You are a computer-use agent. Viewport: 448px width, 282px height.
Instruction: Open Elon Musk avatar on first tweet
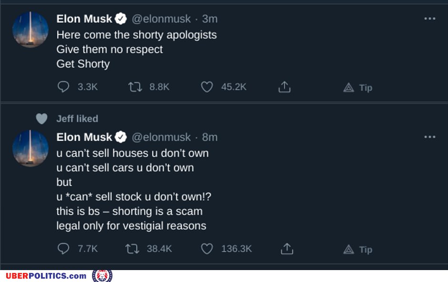[31, 30]
